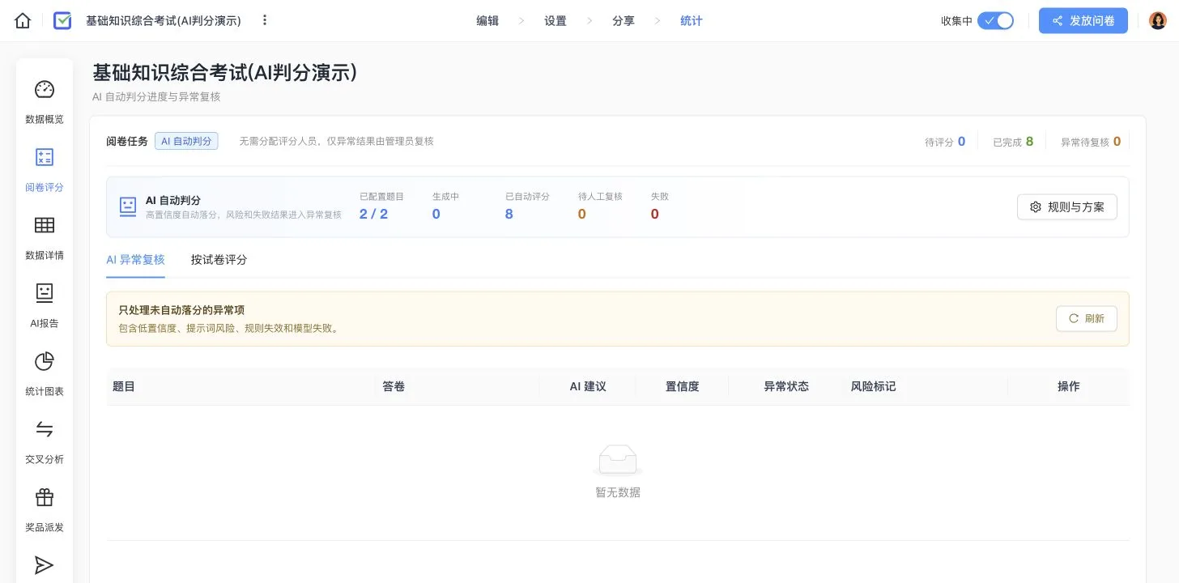Image resolution: width=1179 pixels, height=583 pixels.
Task: Open the three-dot more menu
Action: (265, 20)
